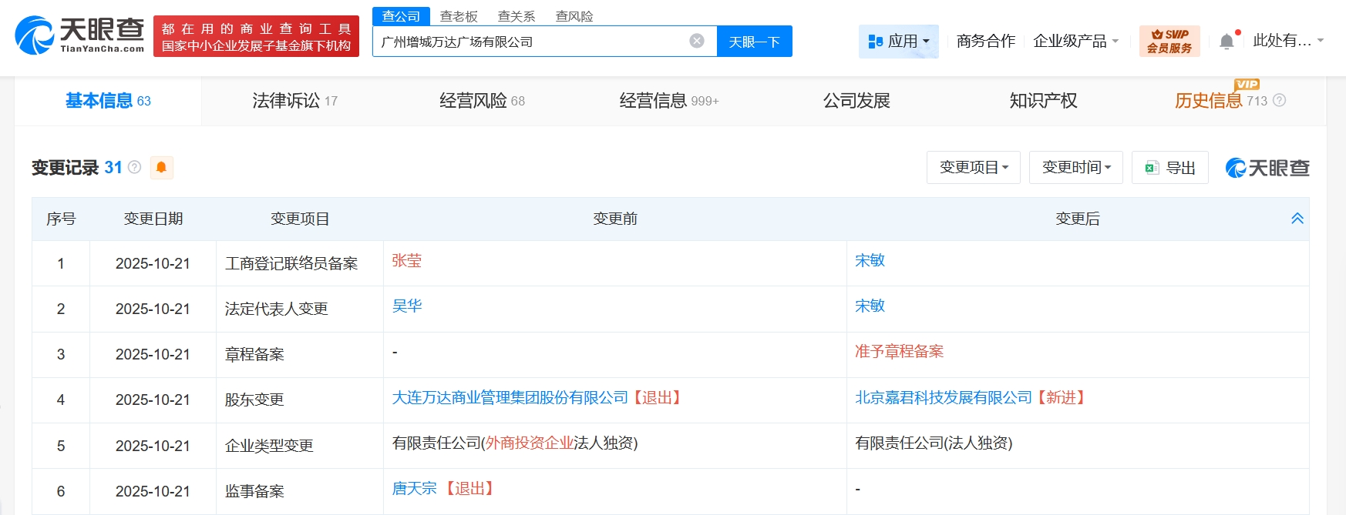1346x515 pixels.
Task: Expand the 应用 dropdown menu
Action: pos(899,42)
